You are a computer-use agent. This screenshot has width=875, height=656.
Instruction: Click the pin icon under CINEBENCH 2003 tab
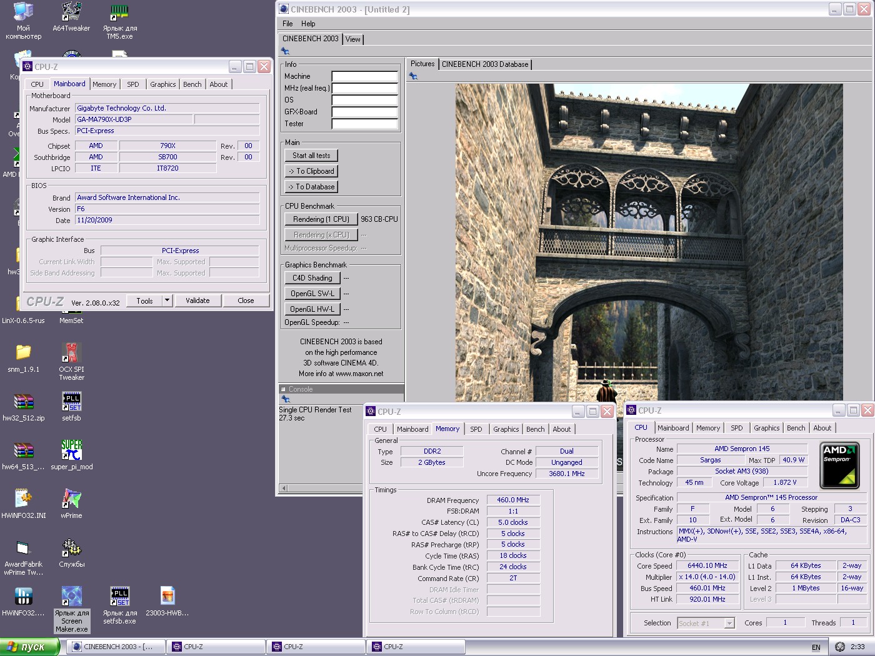click(285, 51)
